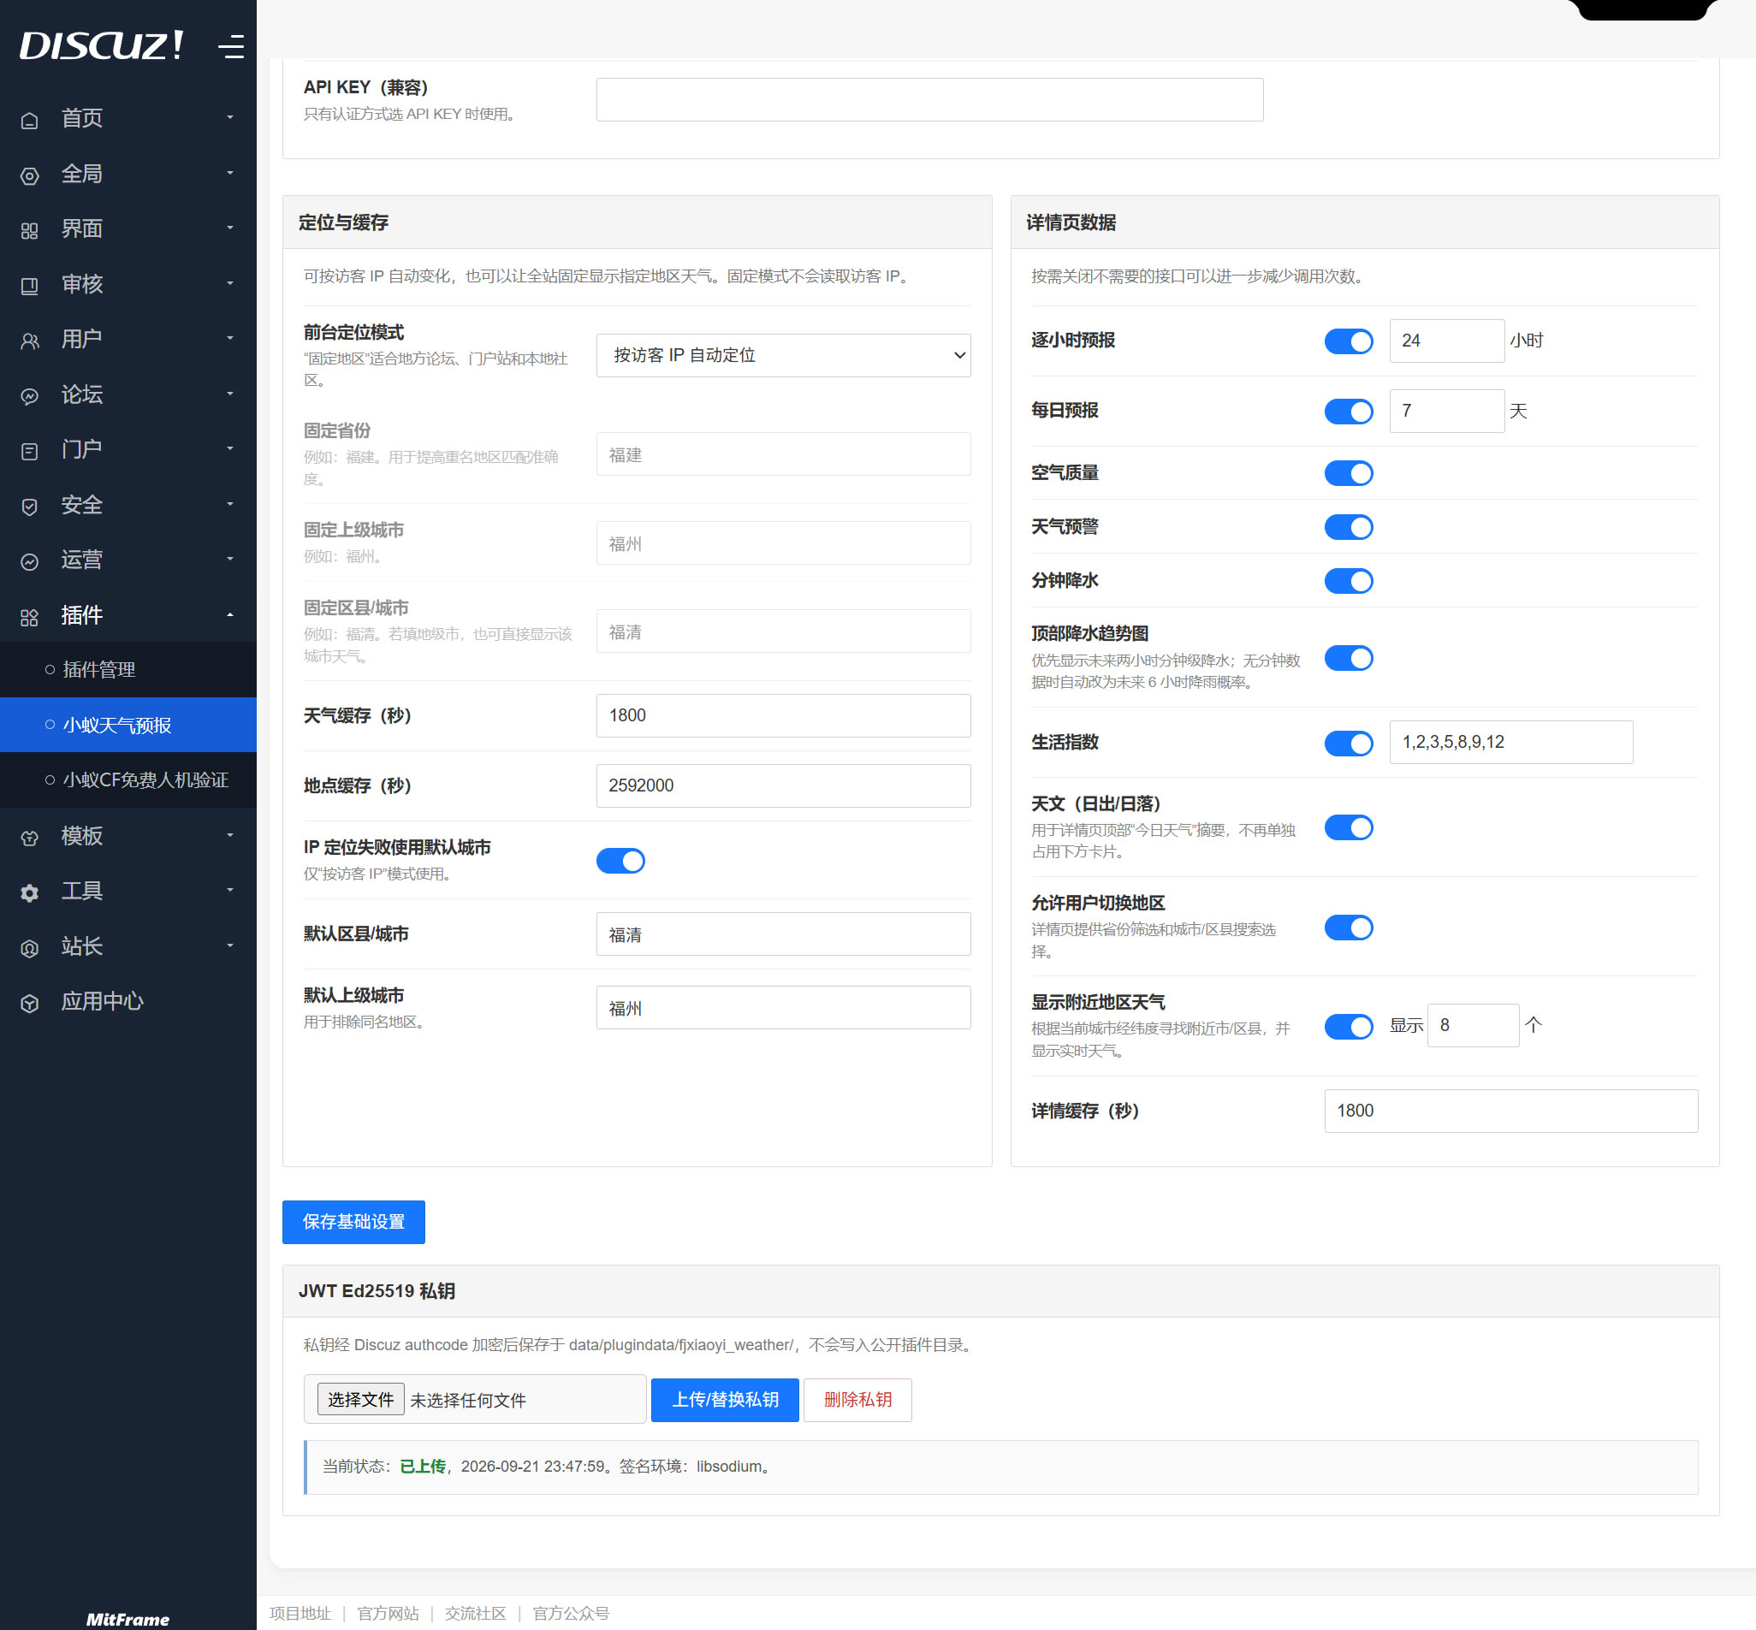The width and height of the screenshot is (1756, 1630).
Task: Click the 应用中心 cube icon
Action: point(30,1003)
